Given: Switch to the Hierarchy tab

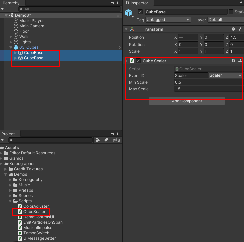Looking at the screenshot, I should [10, 3].
